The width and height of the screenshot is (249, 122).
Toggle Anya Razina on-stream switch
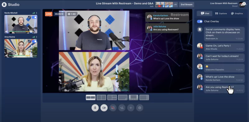click(x=34, y=41)
